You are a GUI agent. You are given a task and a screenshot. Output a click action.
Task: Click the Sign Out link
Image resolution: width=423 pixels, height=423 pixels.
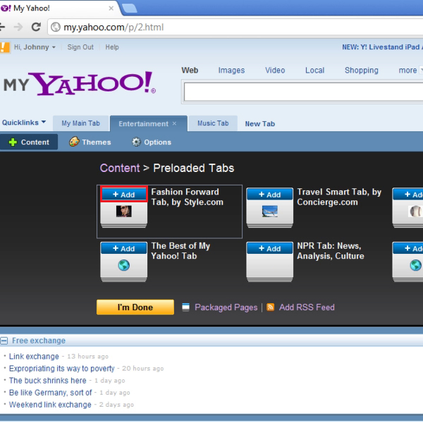coord(80,47)
